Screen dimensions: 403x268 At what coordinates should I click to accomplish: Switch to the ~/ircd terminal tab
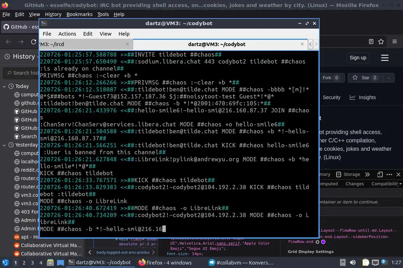(86, 44)
